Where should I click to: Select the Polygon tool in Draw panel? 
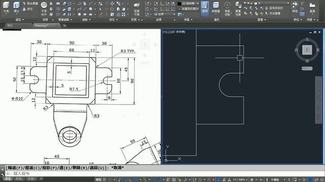pyautogui.click(x=79, y=15)
